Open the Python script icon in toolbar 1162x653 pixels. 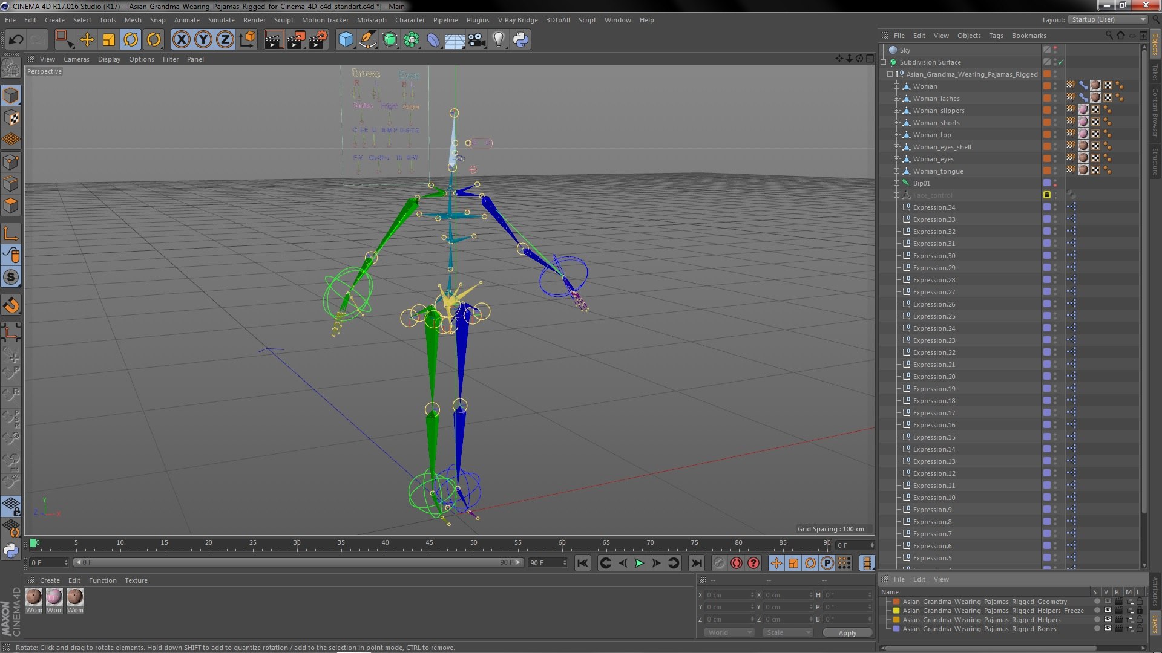coord(520,40)
